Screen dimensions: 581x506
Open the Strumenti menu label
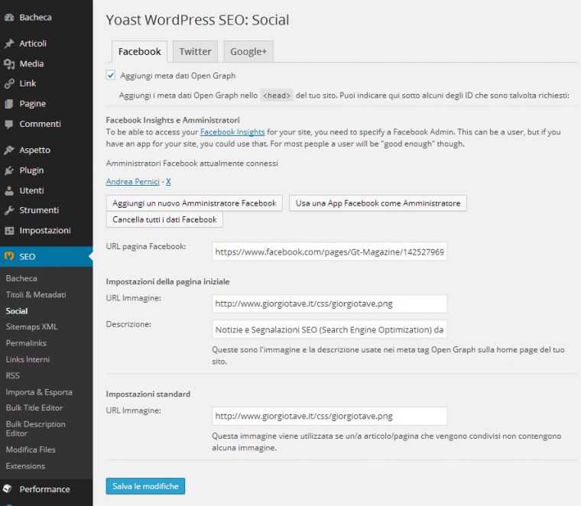tap(39, 210)
